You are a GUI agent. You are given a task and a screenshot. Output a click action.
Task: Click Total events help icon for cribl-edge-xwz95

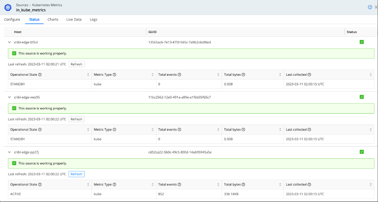point(180,130)
